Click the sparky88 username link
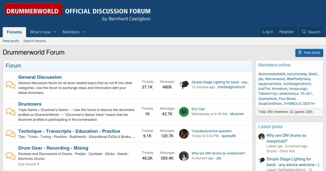 [228, 136]
